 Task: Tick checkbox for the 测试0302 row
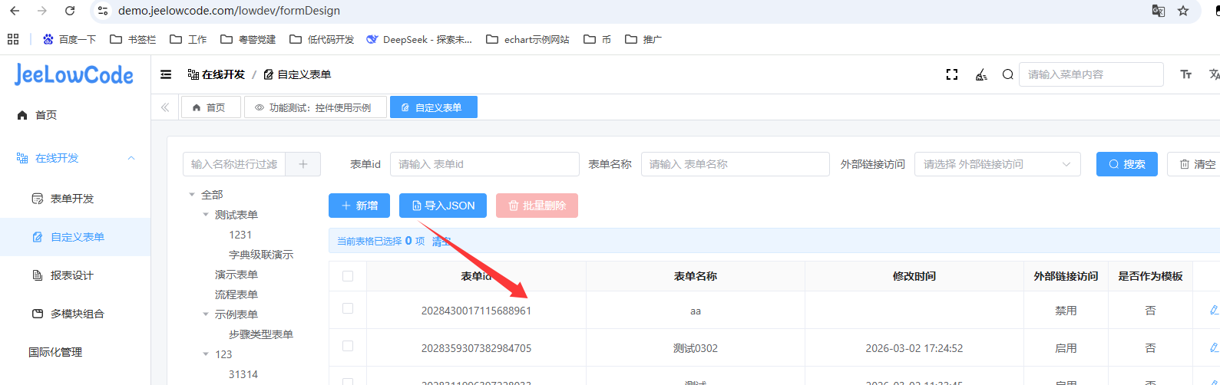pyautogui.click(x=348, y=347)
